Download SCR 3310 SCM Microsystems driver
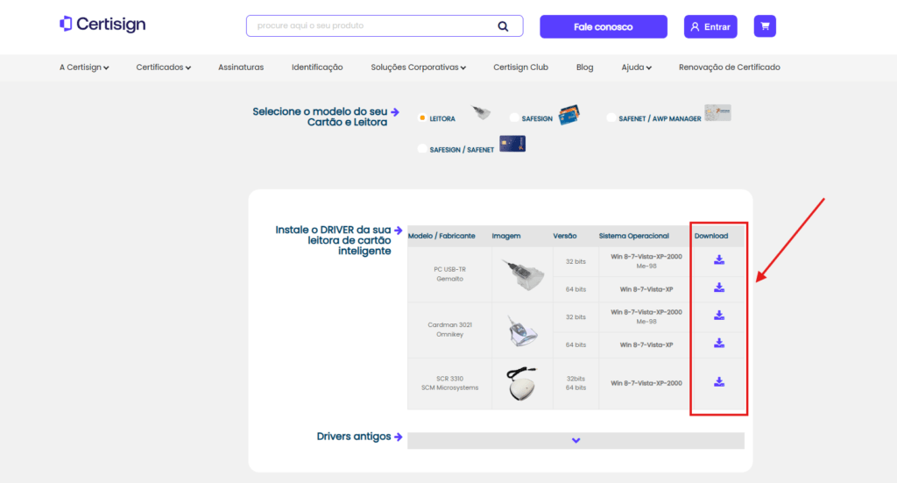 tap(719, 382)
